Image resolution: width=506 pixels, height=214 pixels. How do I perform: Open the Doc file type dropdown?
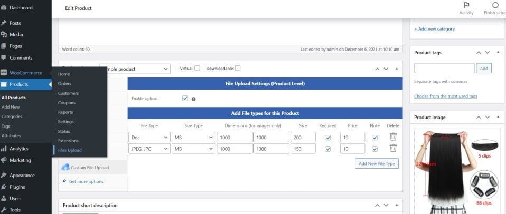click(x=149, y=137)
